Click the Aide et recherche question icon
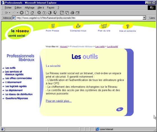This screenshot has height=132, width=157. (x=128, y=26)
